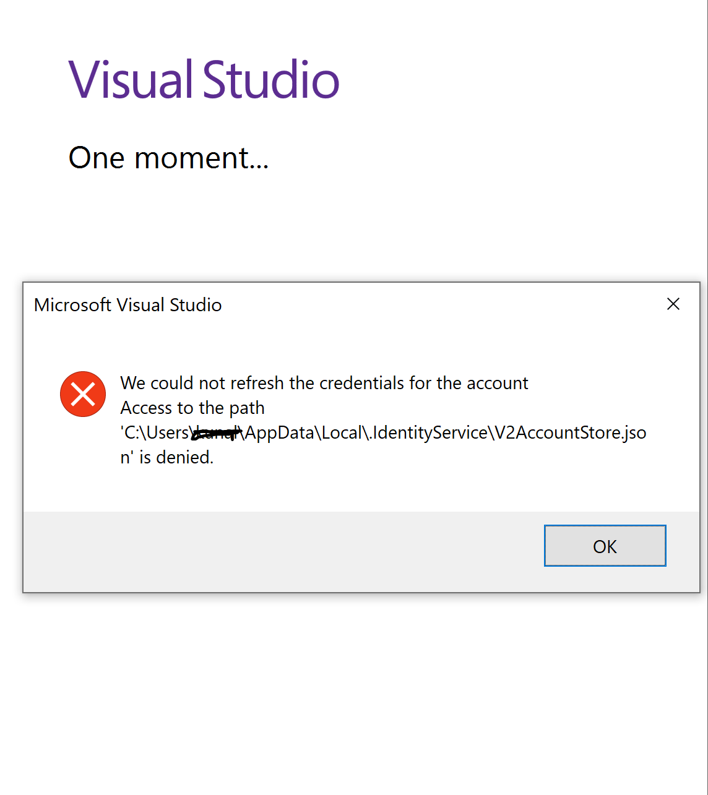Click the gray footer area beside OK

tap(278, 551)
